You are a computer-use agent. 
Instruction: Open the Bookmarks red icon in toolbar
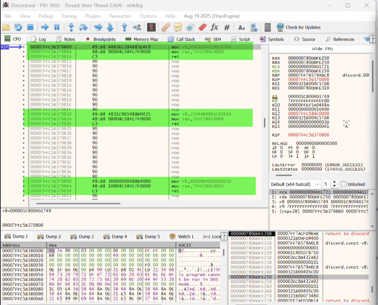(x=202, y=27)
